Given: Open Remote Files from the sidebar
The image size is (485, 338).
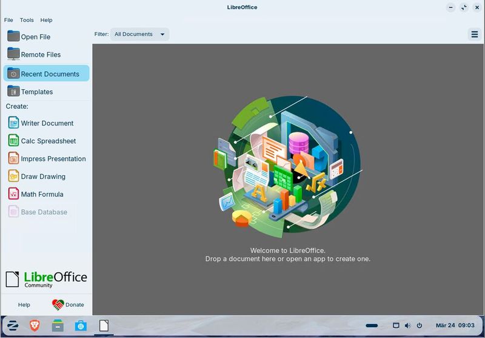Looking at the screenshot, I should coord(47,55).
